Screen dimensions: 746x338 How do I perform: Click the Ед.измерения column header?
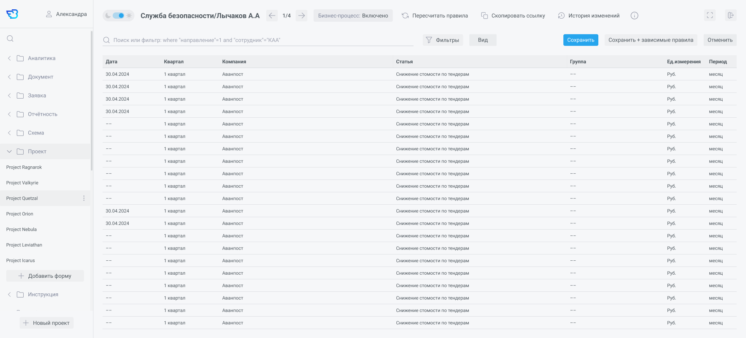[684, 62]
